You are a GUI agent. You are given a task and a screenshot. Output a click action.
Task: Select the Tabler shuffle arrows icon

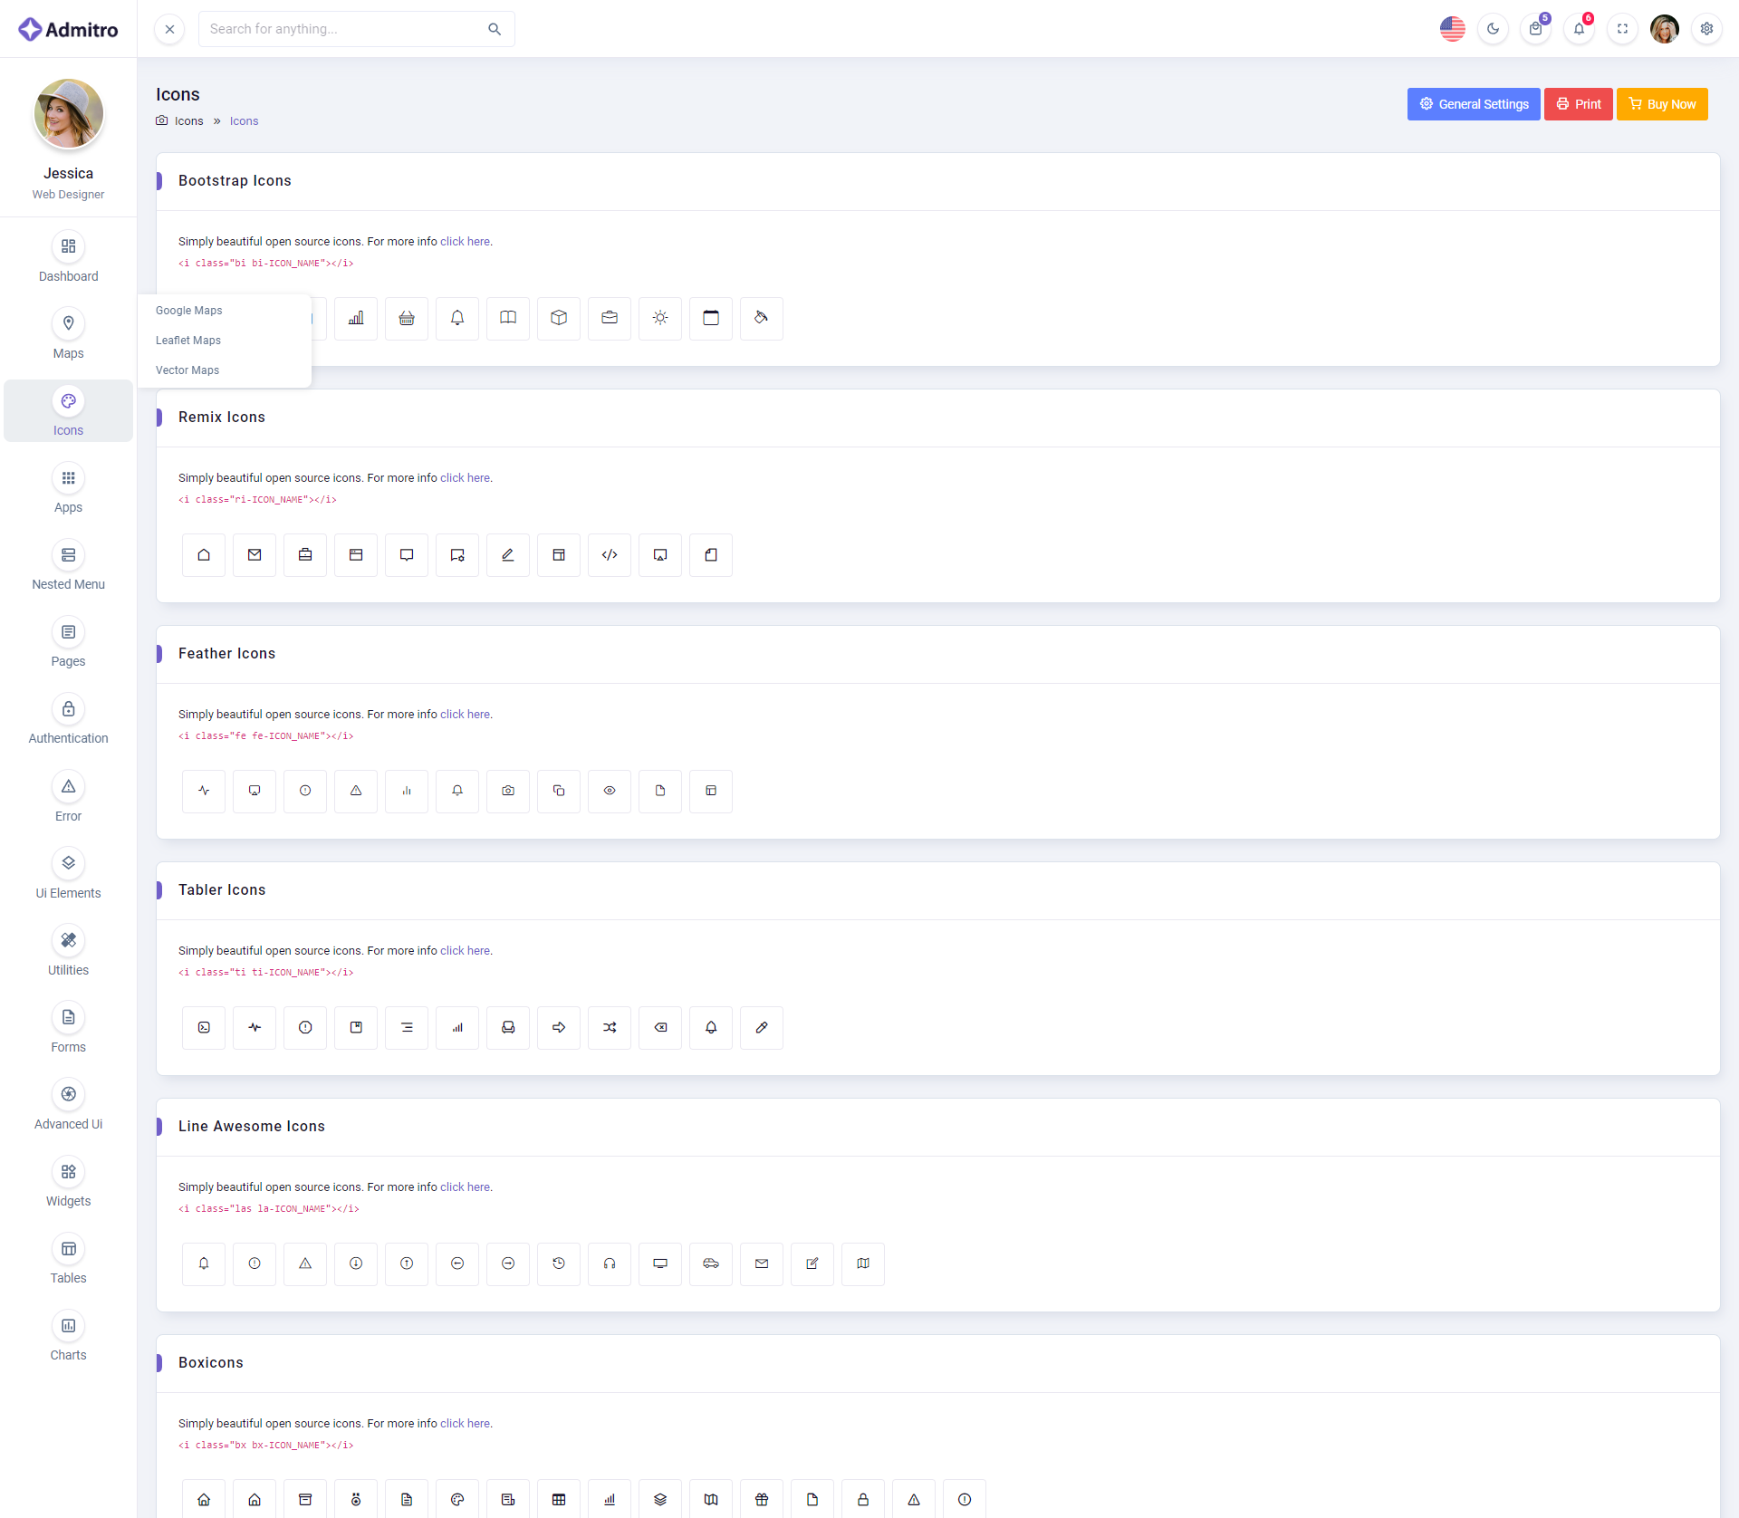[610, 1027]
